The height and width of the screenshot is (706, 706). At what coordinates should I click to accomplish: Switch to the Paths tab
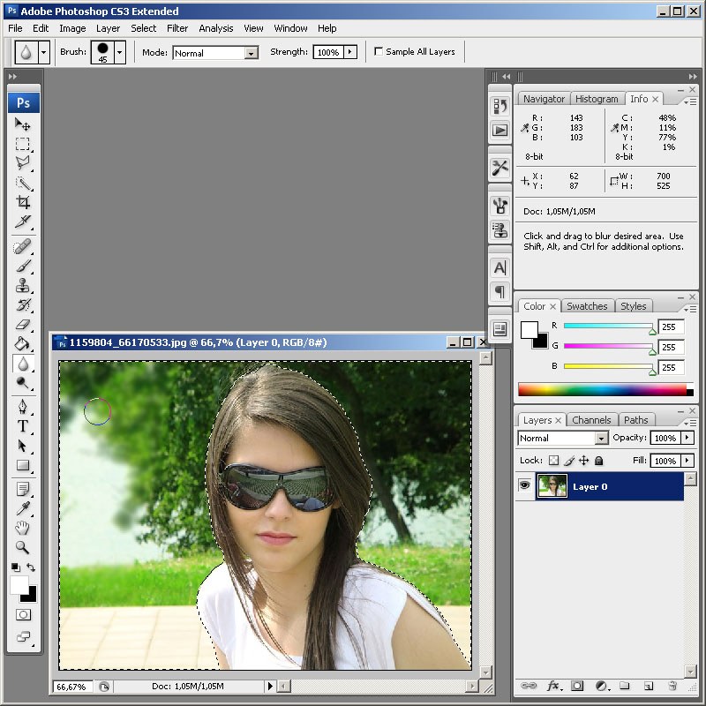click(x=635, y=420)
